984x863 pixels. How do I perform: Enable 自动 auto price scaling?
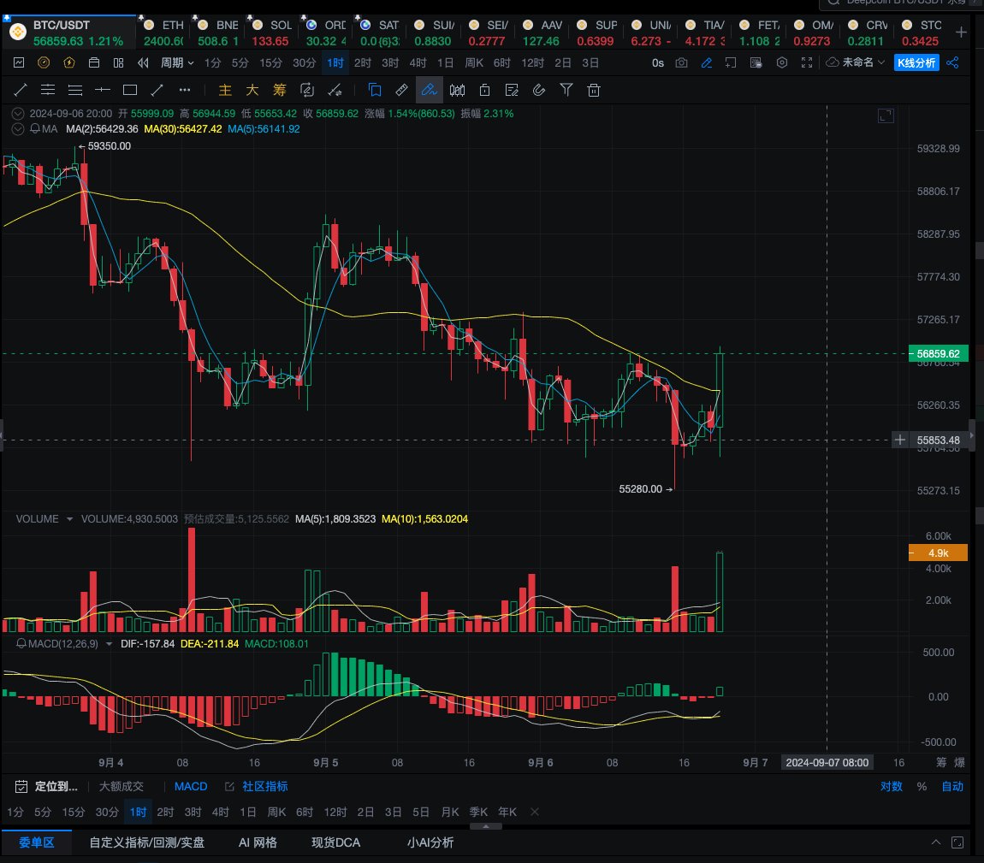click(951, 786)
